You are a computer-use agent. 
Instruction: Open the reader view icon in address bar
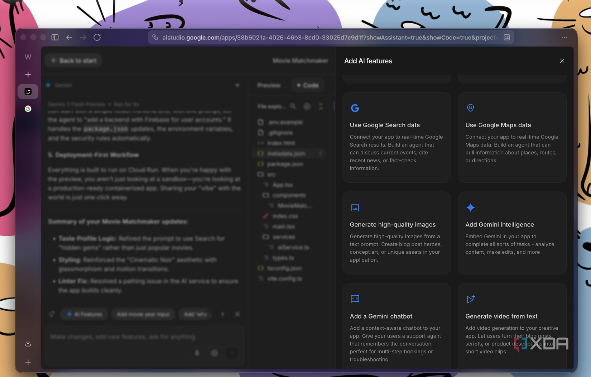[x=507, y=37]
